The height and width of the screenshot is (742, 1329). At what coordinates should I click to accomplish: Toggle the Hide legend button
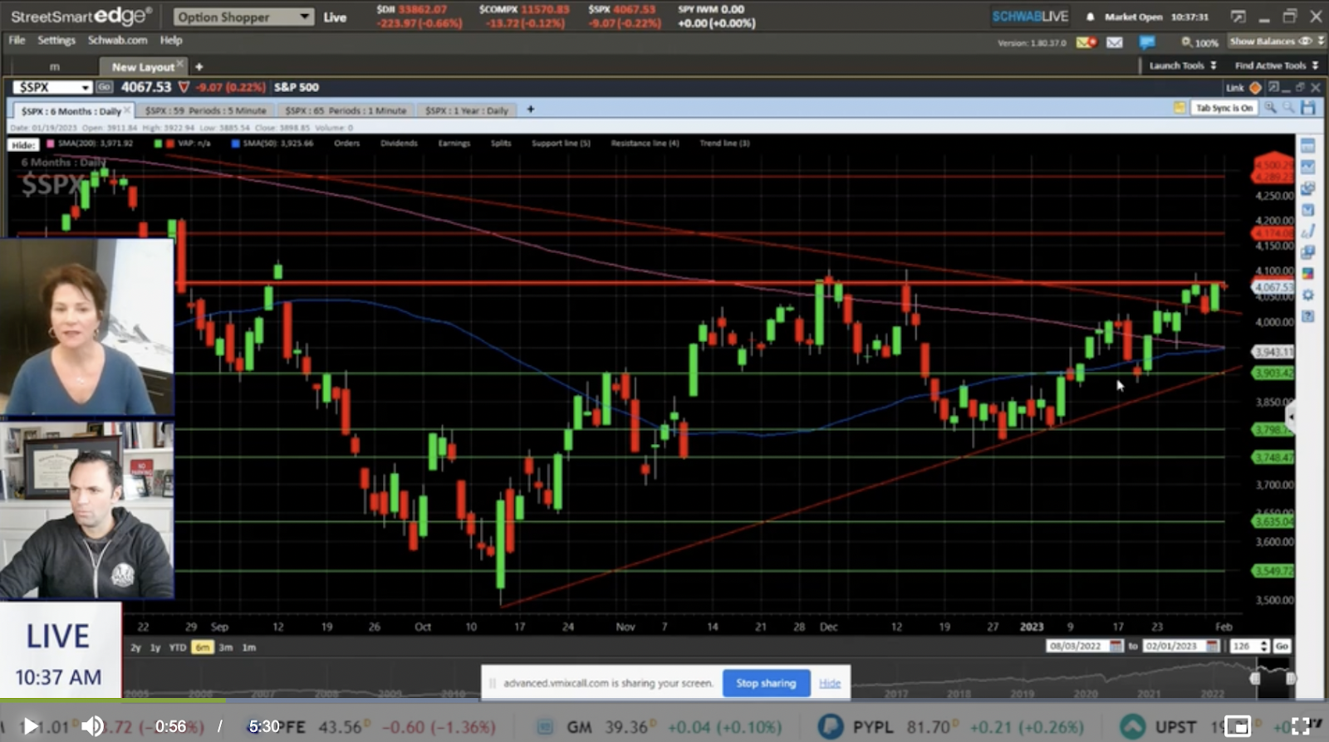tap(23, 144)
